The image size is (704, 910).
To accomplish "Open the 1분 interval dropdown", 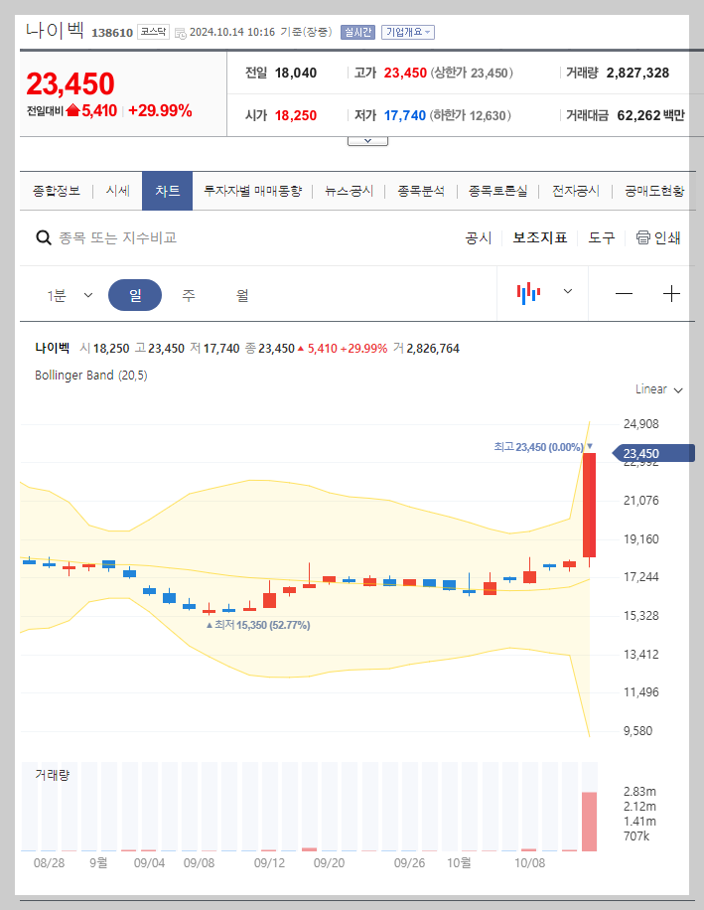I will pyautogui.click(x=70, y=293).
